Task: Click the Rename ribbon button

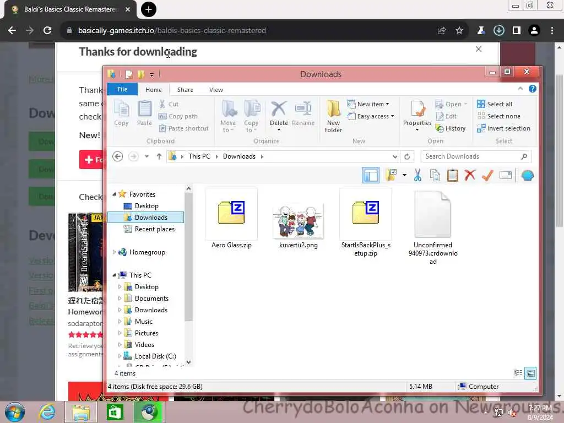Action: click(303, 113)
